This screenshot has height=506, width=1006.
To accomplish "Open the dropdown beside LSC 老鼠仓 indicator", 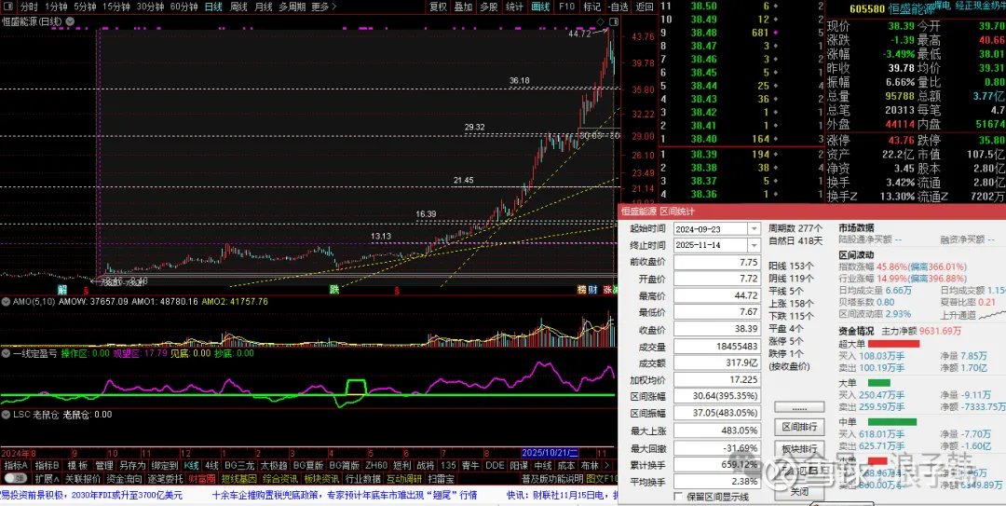I will pos(7,415).
